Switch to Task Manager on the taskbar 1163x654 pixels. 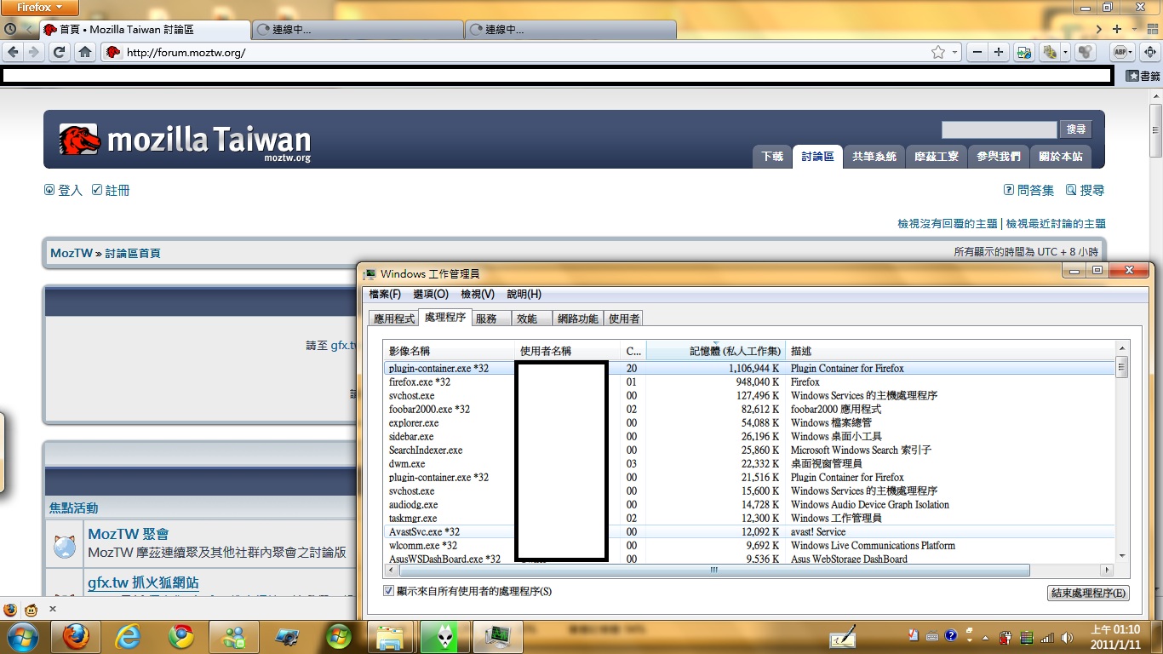coord(496,636)
